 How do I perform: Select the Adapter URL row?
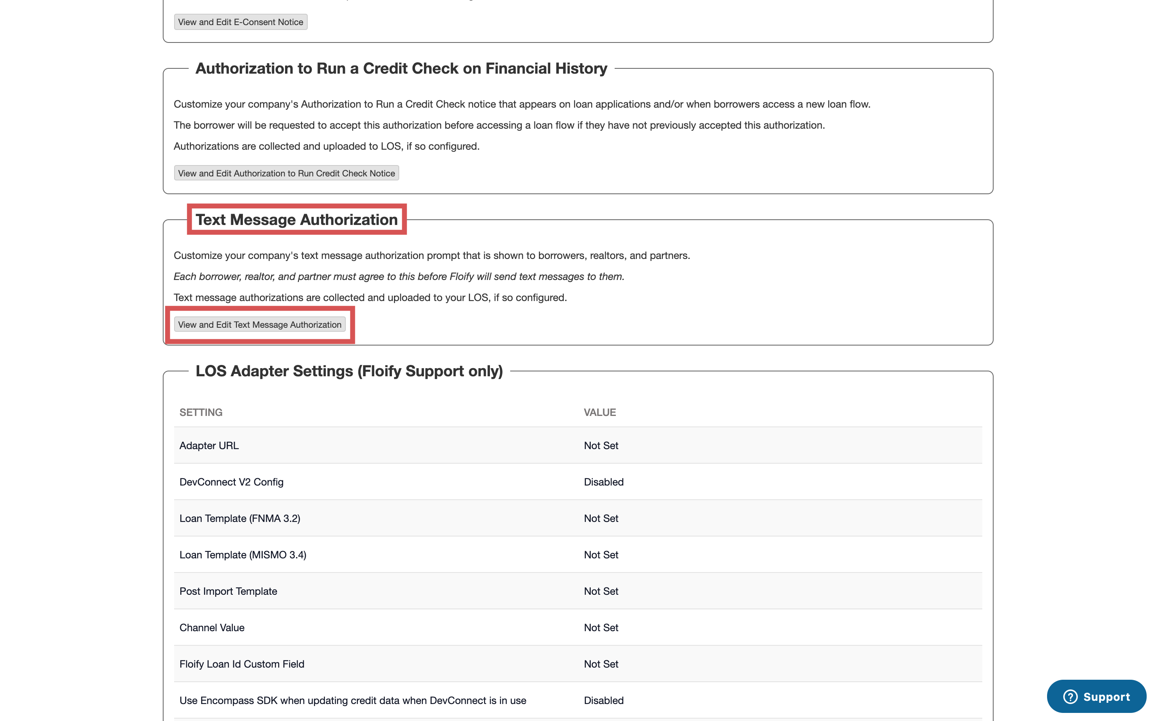[209, 445]
